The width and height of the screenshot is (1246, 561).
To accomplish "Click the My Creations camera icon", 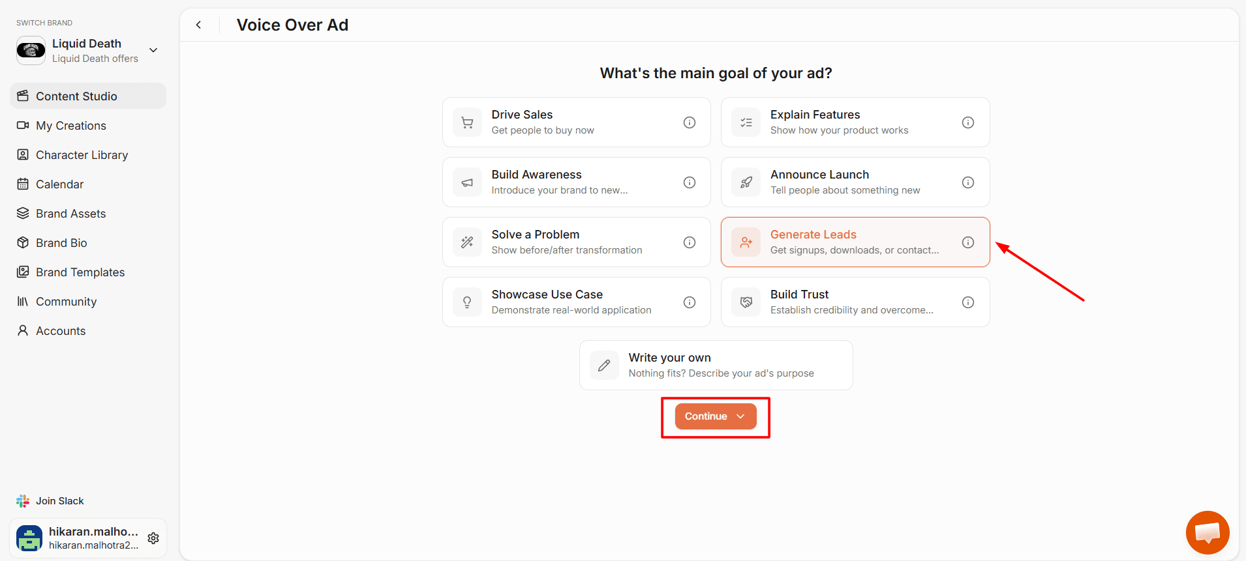I will [x=23, y=125].
